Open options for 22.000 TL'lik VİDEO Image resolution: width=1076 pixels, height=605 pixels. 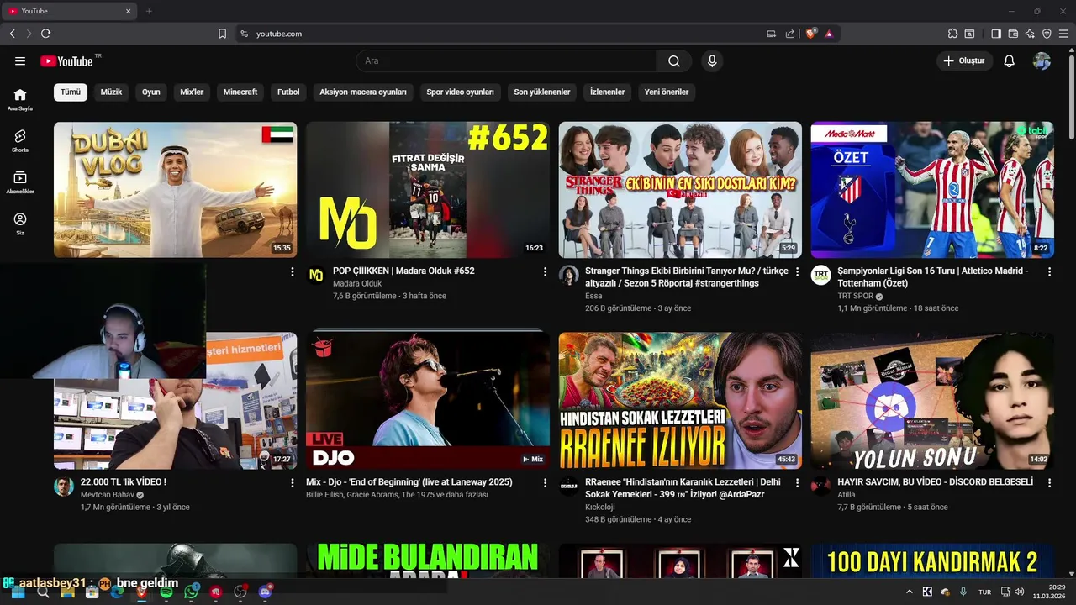tap(293, 483)
